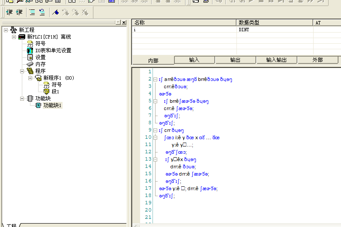Open the 外部 variable tab
341x227 pixels.
pyautogui.click(x=317, y=60)
